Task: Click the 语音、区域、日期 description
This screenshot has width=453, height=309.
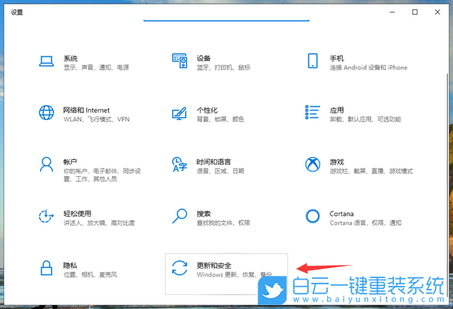Action: point(221,171)
